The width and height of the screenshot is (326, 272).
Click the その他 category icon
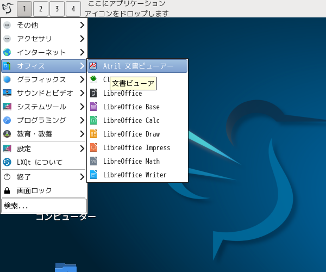(x=7, y=25)
